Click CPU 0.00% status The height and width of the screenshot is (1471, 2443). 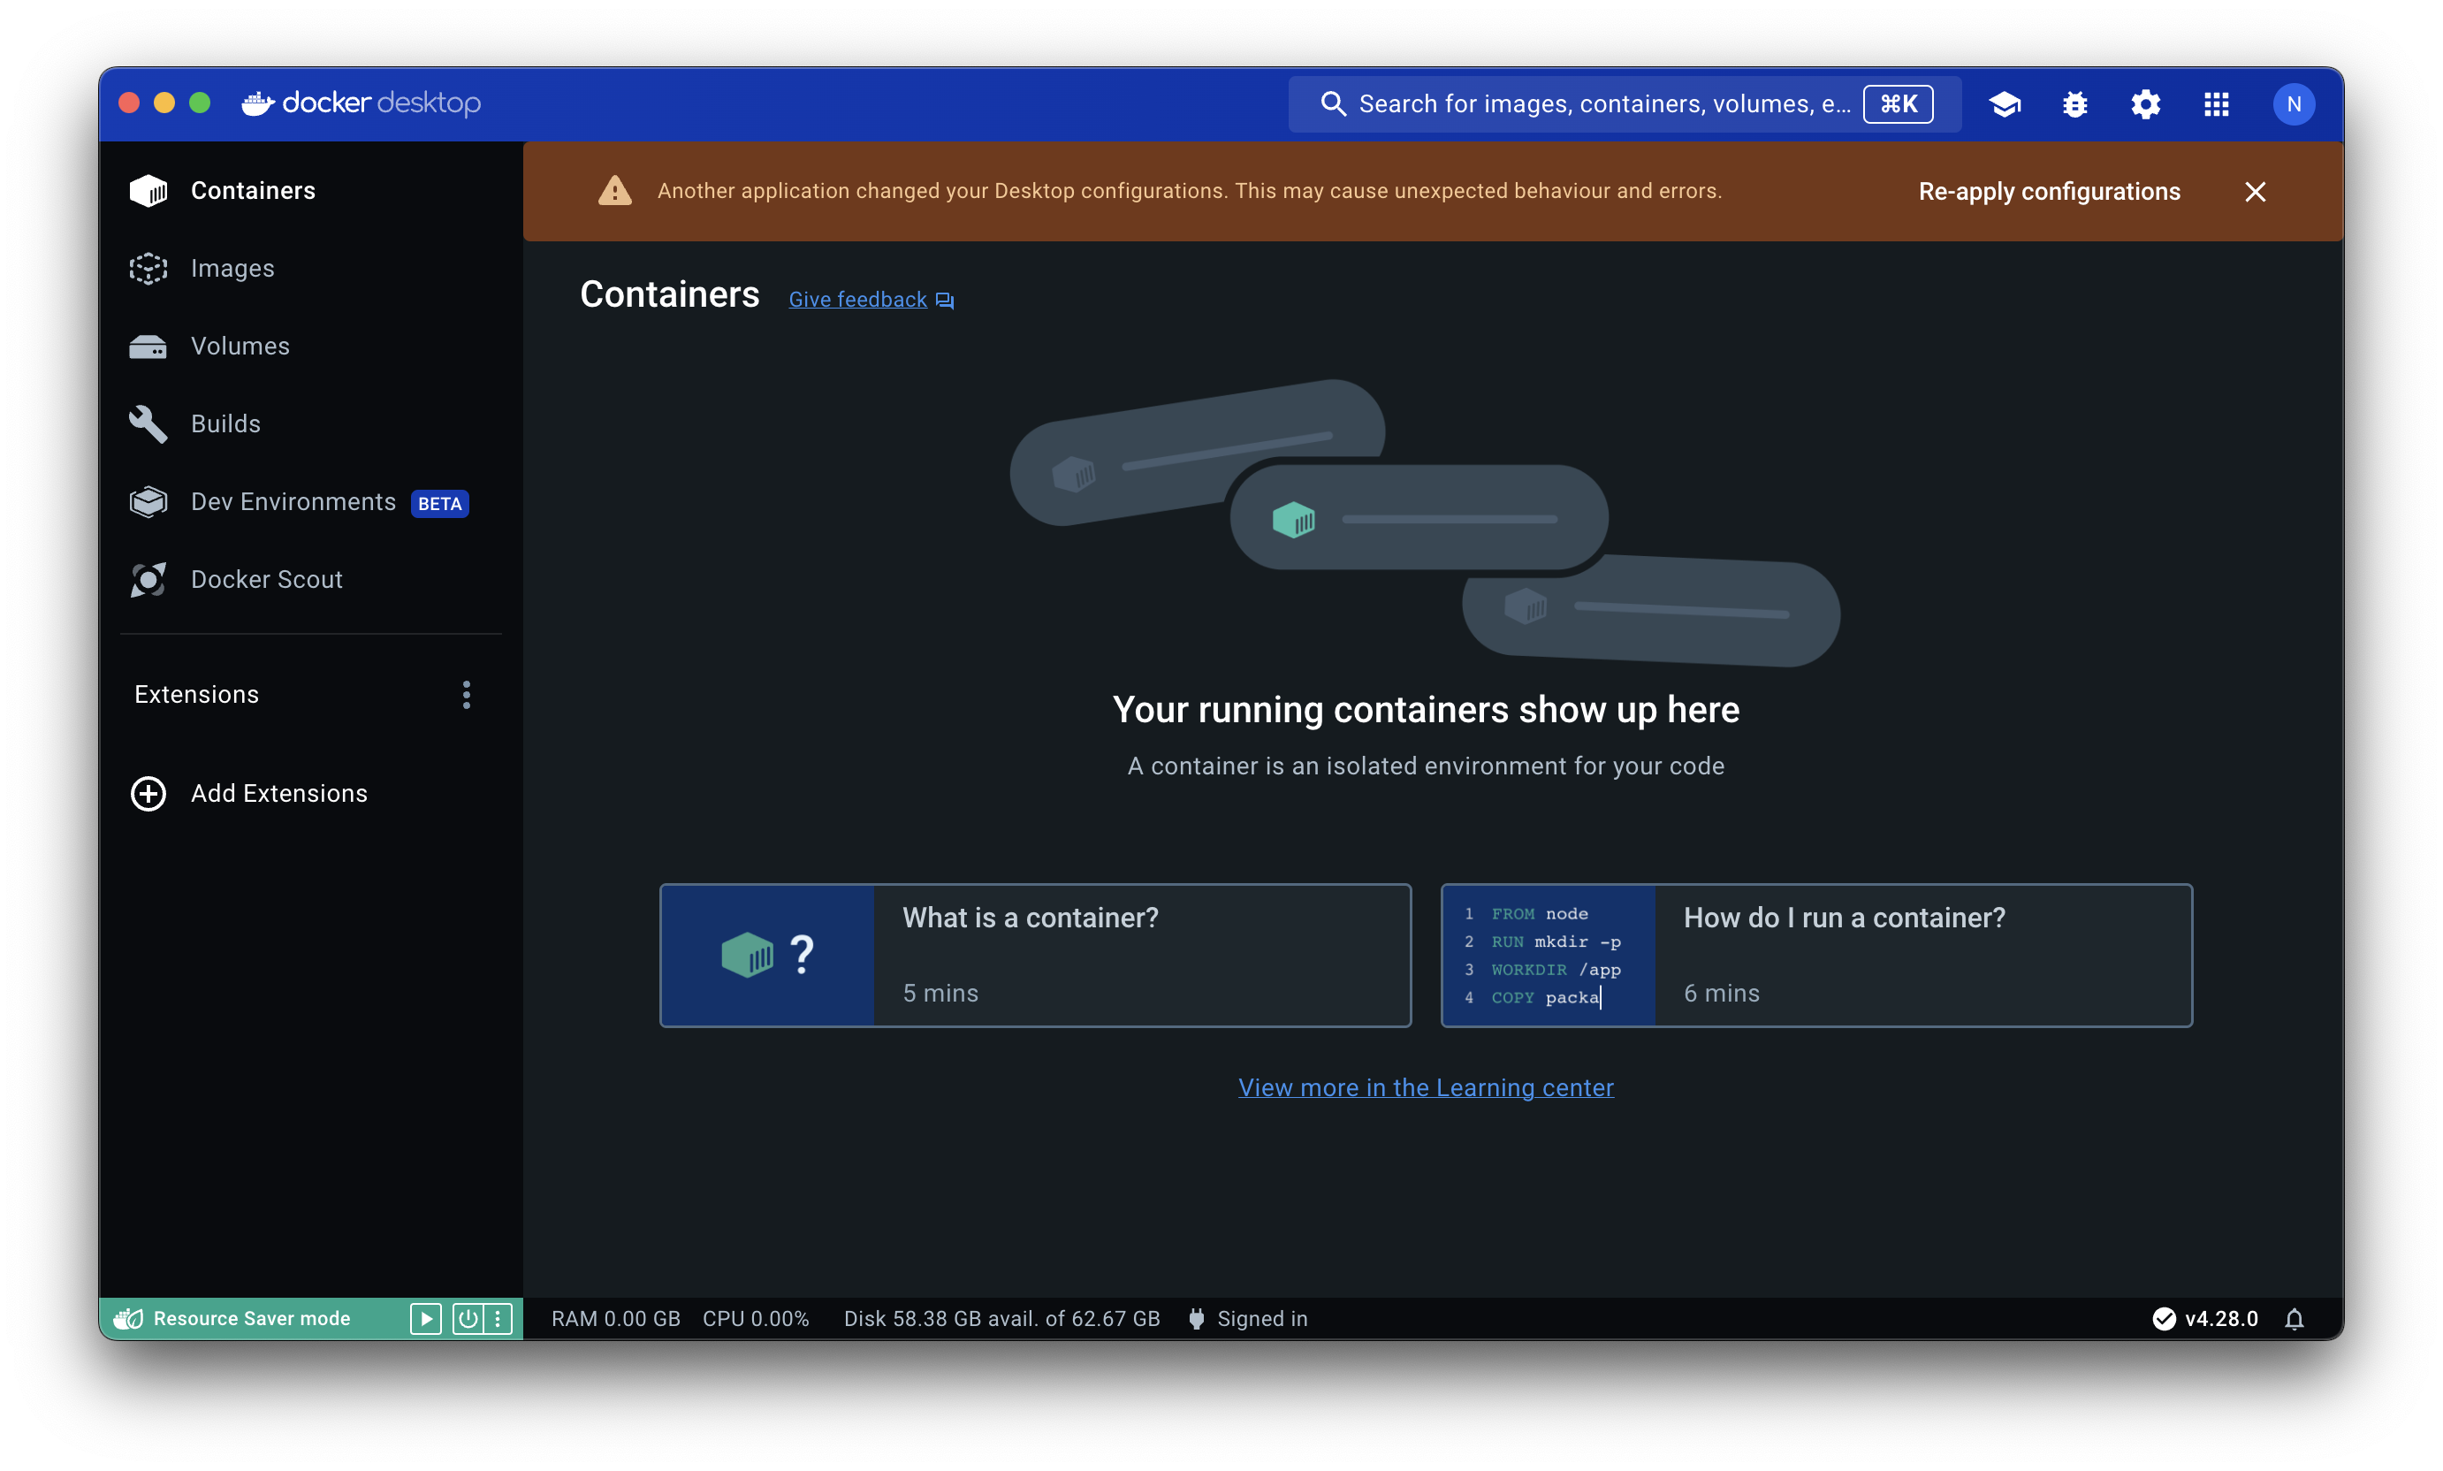click(755, 1318)
